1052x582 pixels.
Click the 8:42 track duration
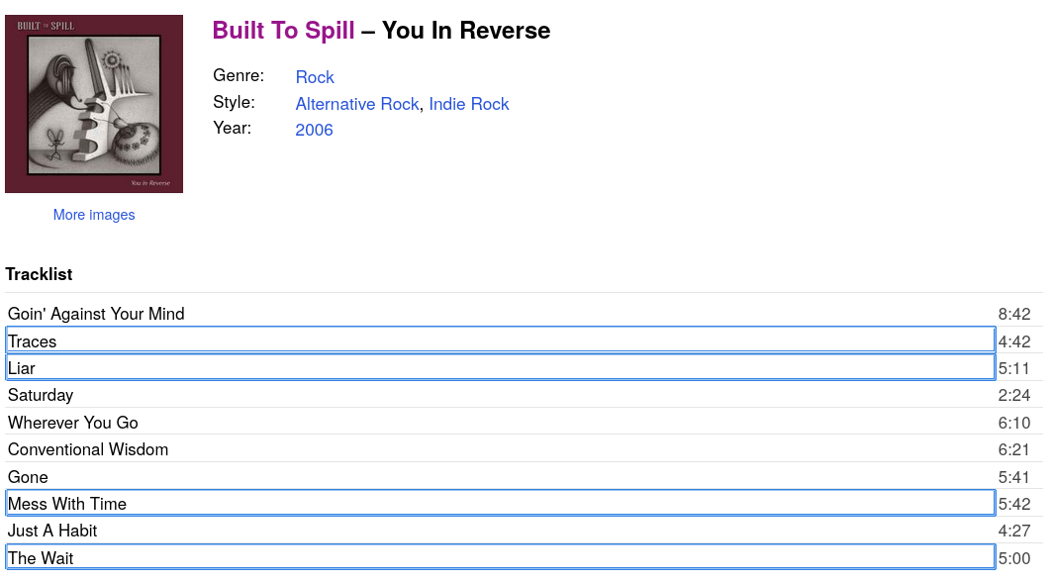click(x=1014, y=315)
